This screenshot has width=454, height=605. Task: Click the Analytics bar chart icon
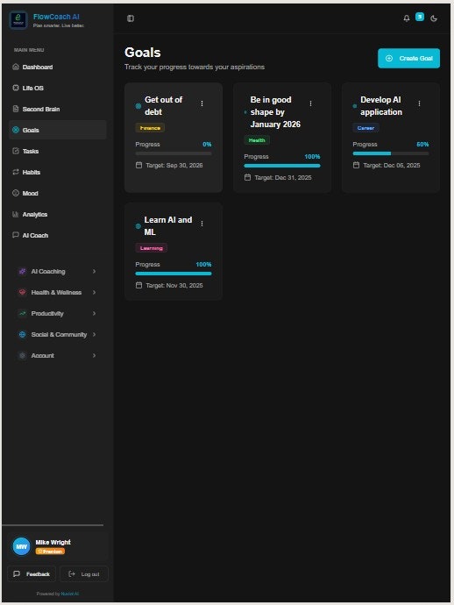click(16, 214)
